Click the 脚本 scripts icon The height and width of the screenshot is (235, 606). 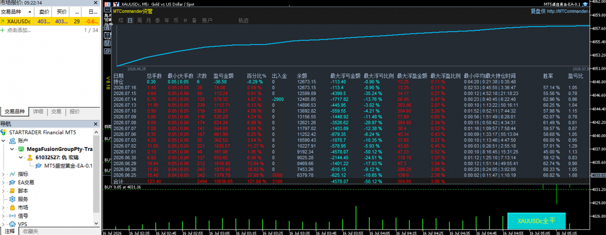(x=12, y=191)
